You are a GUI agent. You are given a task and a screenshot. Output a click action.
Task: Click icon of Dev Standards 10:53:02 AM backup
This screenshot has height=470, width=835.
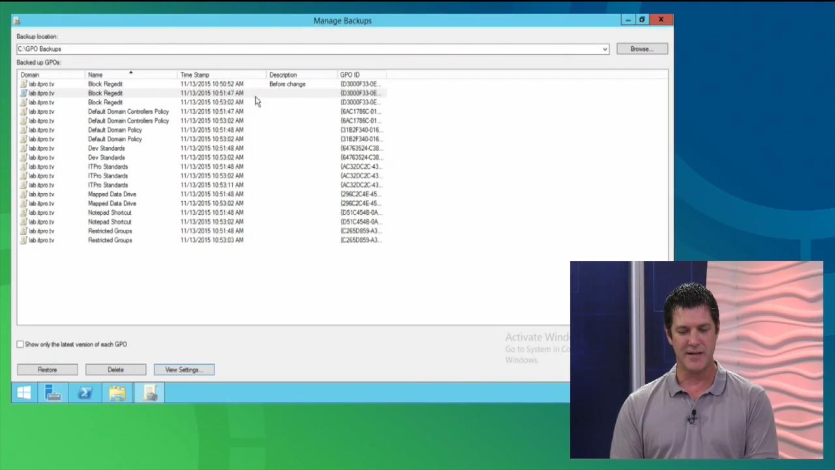pyautogui.click(x=23, y=157)
